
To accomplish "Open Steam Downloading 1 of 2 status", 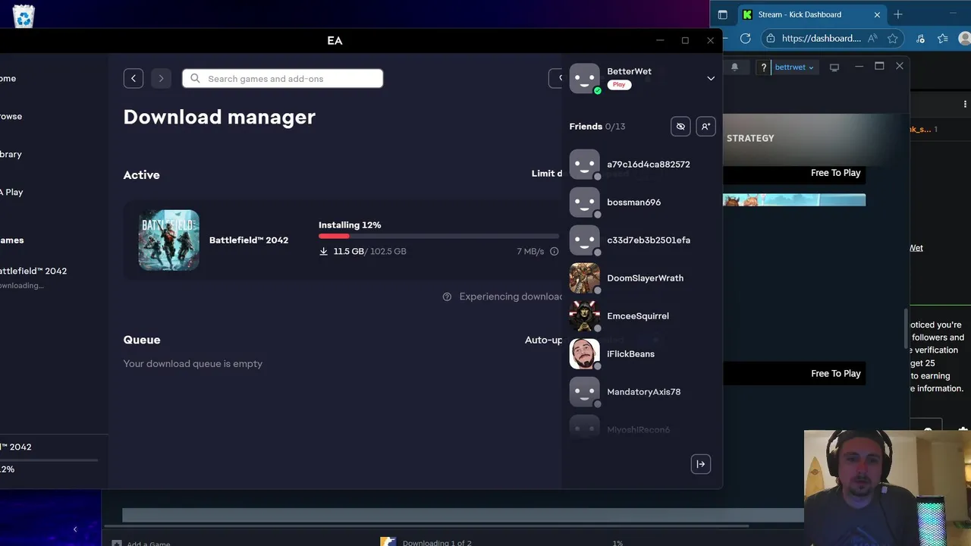I will click(436, 542).
